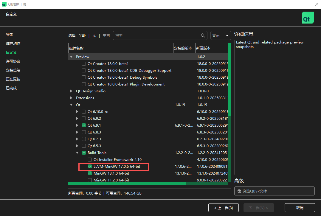The image size is (321, 216).
Task: Select the Preview row label
Action: (x=83, y=57)
